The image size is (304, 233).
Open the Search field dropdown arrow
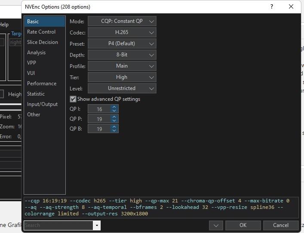[x=97, y=225]
